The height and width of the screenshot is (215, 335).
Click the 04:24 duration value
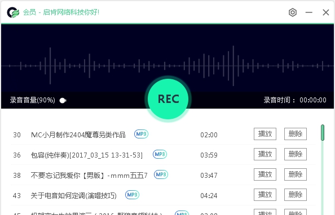[x=209, y=196]
